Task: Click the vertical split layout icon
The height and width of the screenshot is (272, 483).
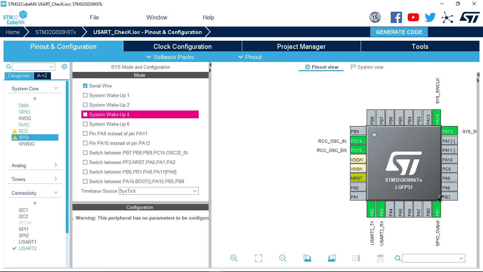Action: (356, 258)
